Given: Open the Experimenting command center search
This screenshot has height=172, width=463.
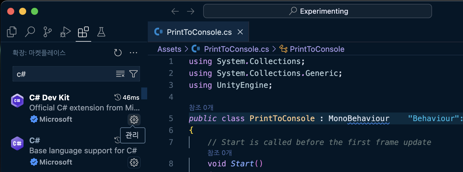Looking at the screenshot, I should click(318, 11).
